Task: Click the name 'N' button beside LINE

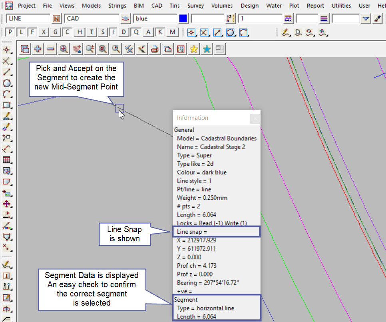Action: point(56,18)
